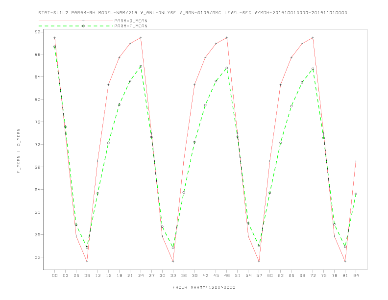Click x-axis forecast hour label 63
This screenshot has height=300, width=388.
tap(281, 275)
